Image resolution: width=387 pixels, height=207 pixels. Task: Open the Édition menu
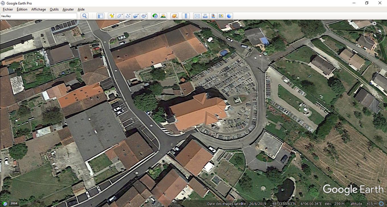tap(22, 9)
